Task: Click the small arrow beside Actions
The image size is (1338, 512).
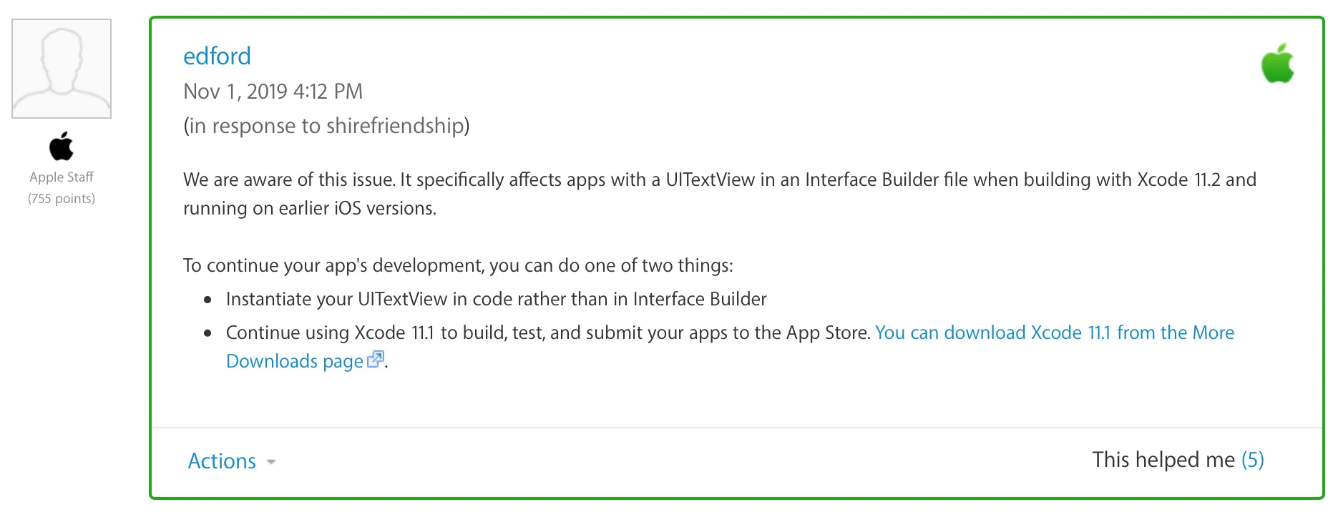Action: tap(271, 463)
